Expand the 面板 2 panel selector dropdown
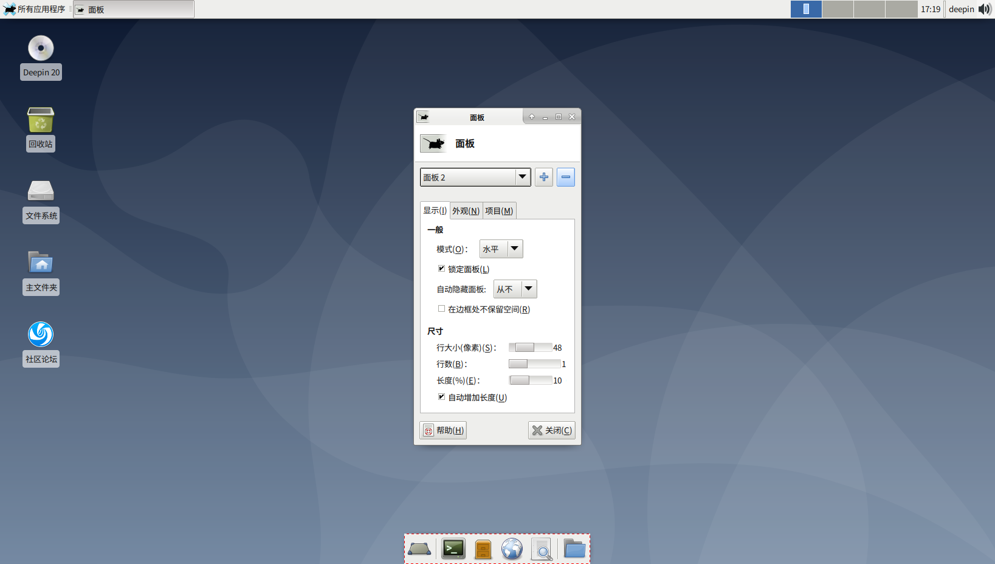The height and width of the screenshot is (564, 995). pyautogui.click(x=475, y=177)
